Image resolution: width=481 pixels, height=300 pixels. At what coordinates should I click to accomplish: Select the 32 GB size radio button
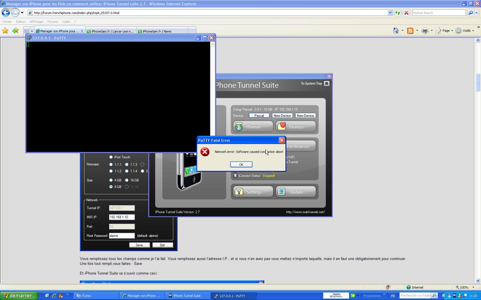[x=127, y=187]
